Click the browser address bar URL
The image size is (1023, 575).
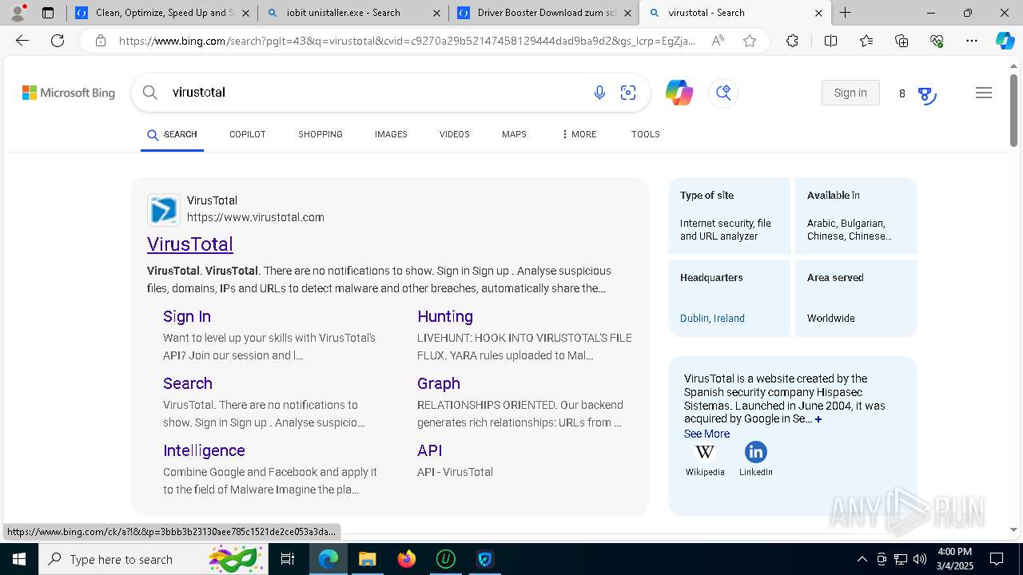click(406, 41)
